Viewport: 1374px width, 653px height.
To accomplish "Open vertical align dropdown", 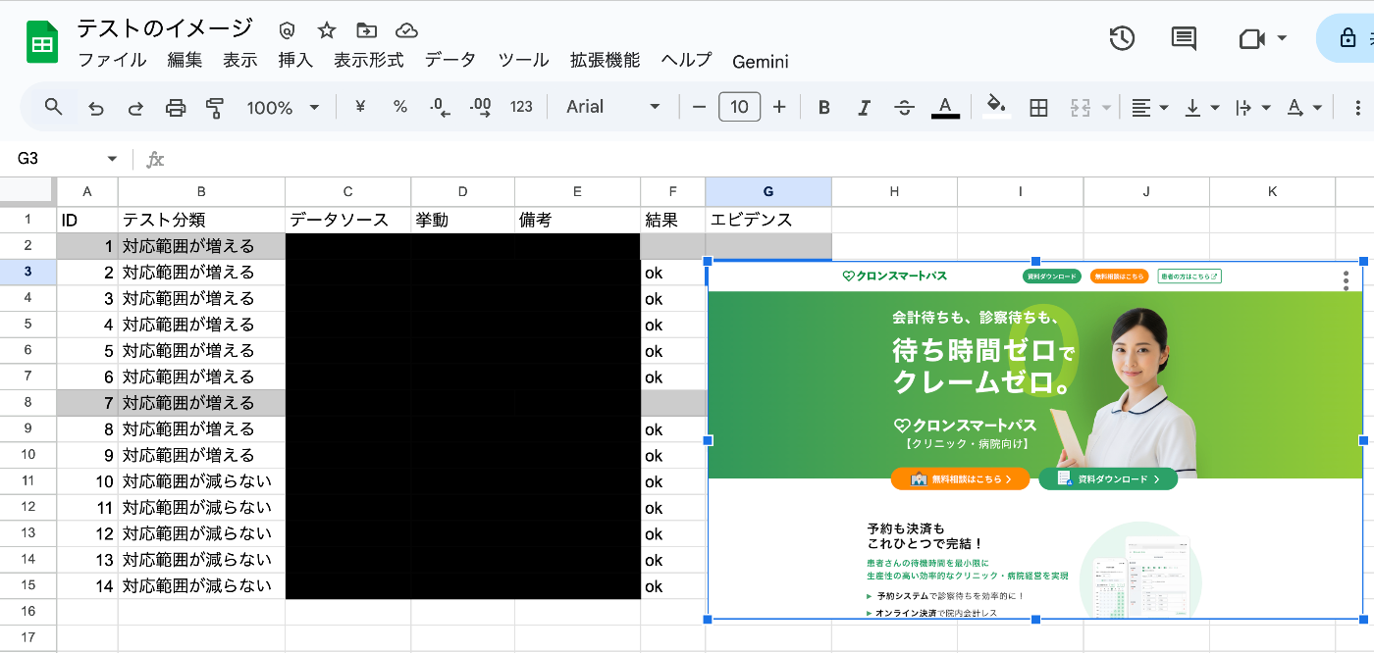I will pyautogui.click(x=1201, y=108).
